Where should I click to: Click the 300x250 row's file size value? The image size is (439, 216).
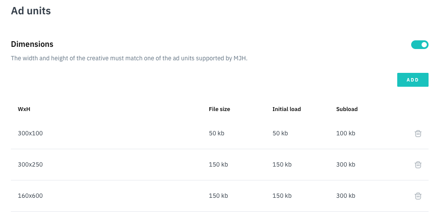point(218,165)
